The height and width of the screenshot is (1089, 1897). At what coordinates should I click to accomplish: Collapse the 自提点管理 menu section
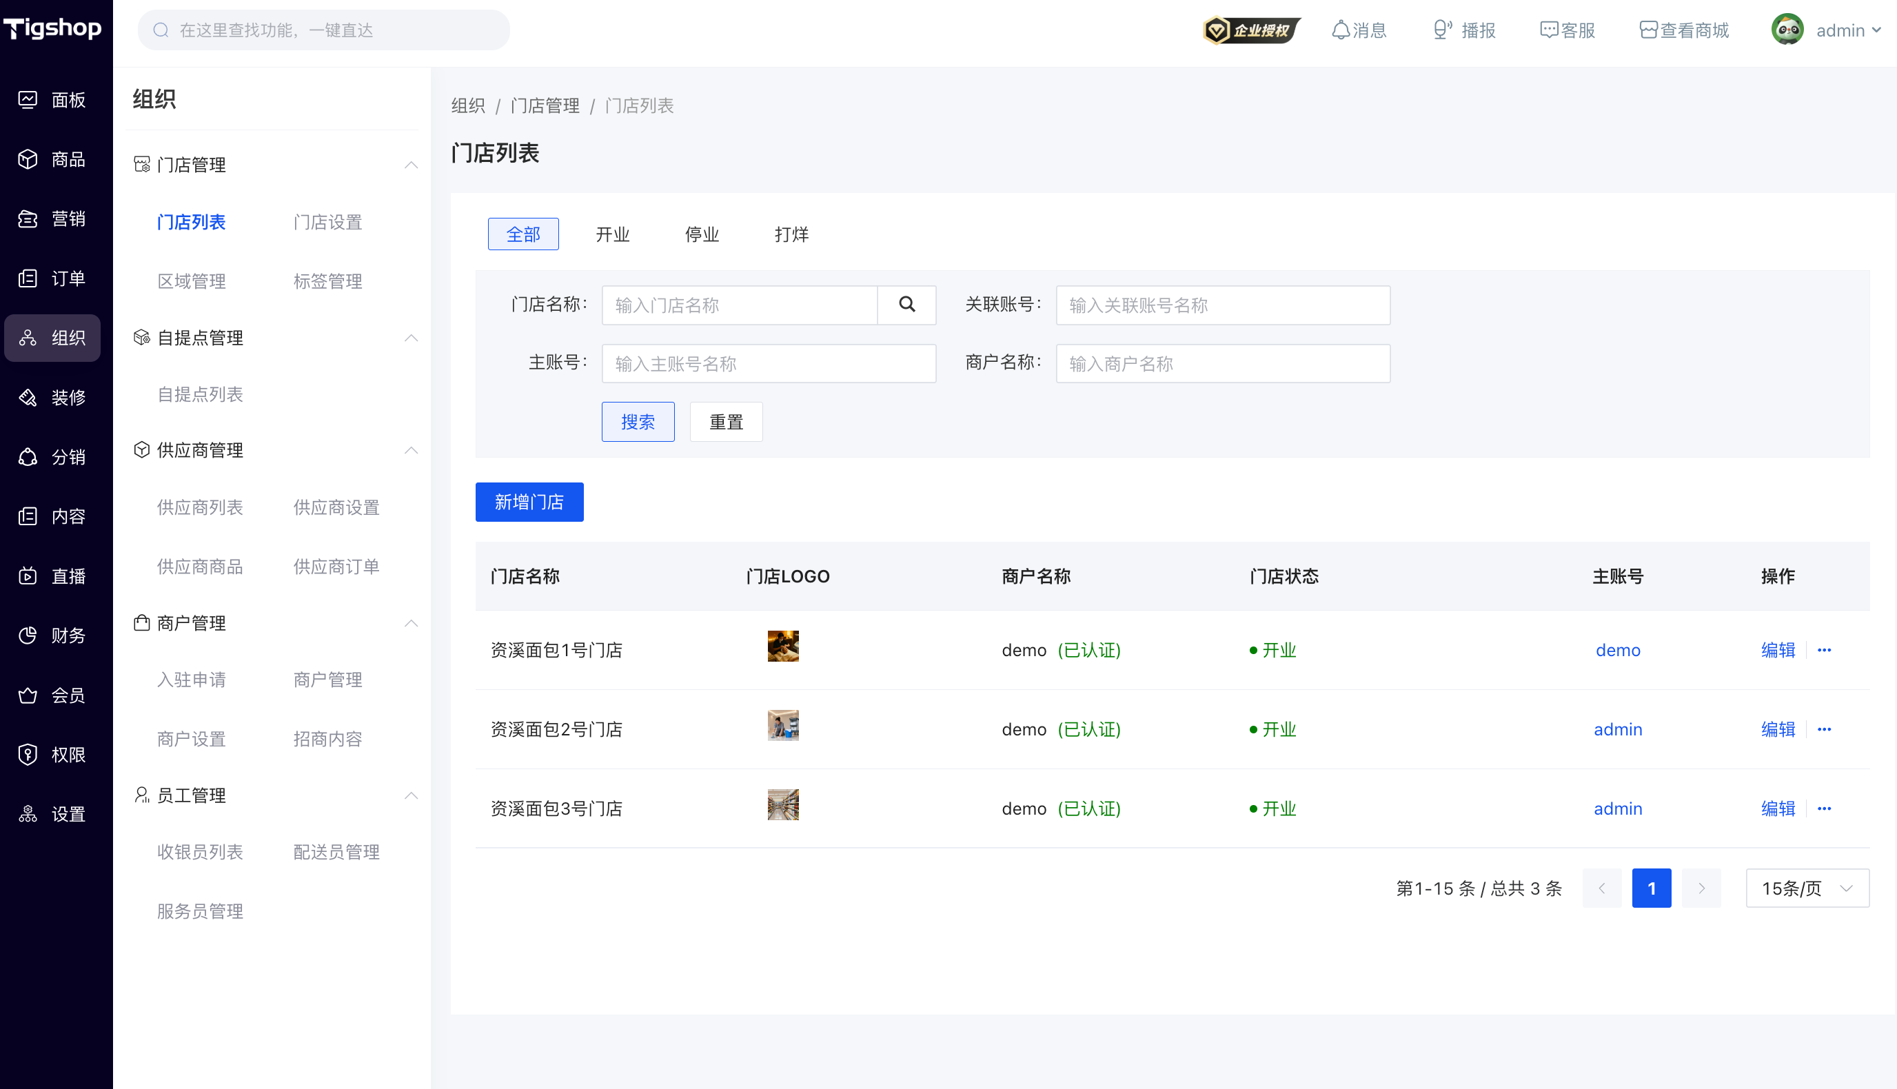coord(412,338)
